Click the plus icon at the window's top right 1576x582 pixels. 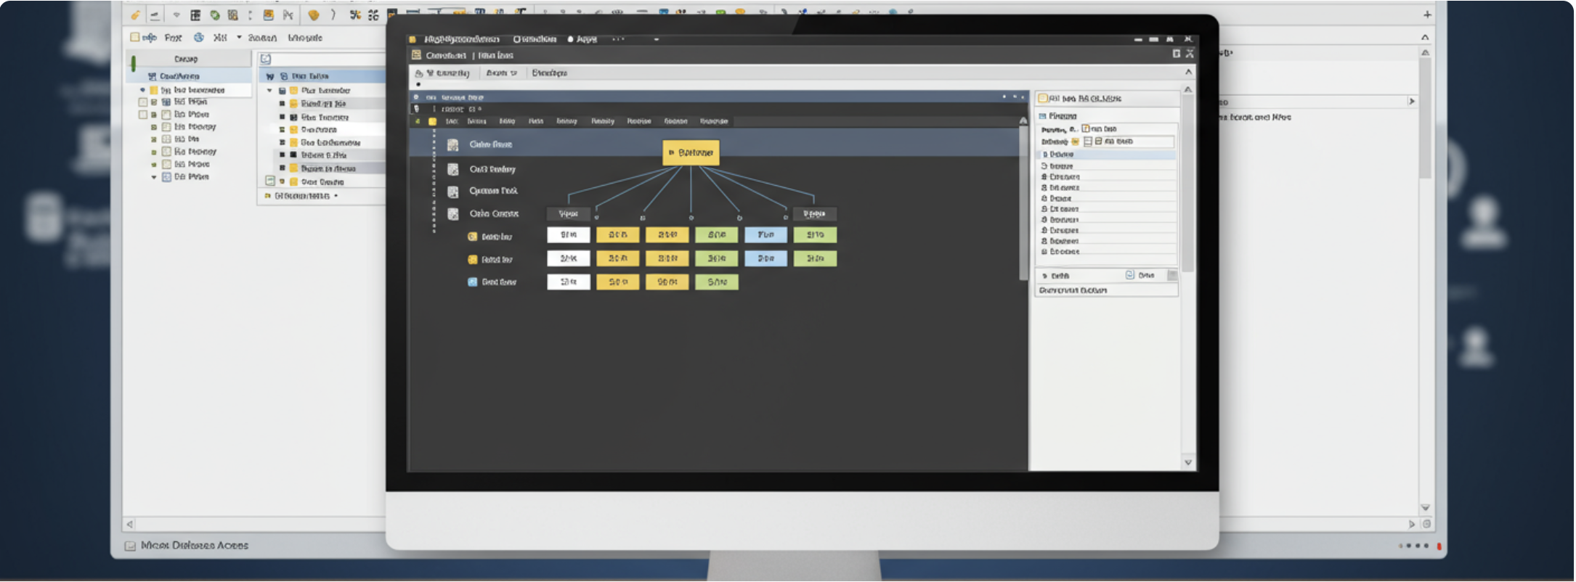pyautogui.click(x=1427, y=15)
